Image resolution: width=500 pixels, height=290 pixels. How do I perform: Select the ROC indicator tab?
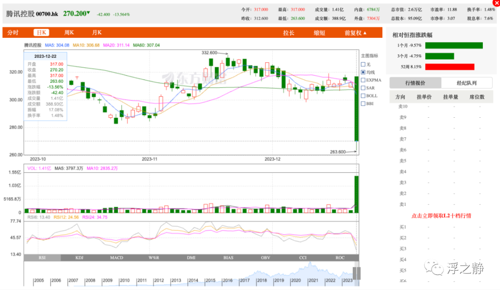(x=340, y=258)
